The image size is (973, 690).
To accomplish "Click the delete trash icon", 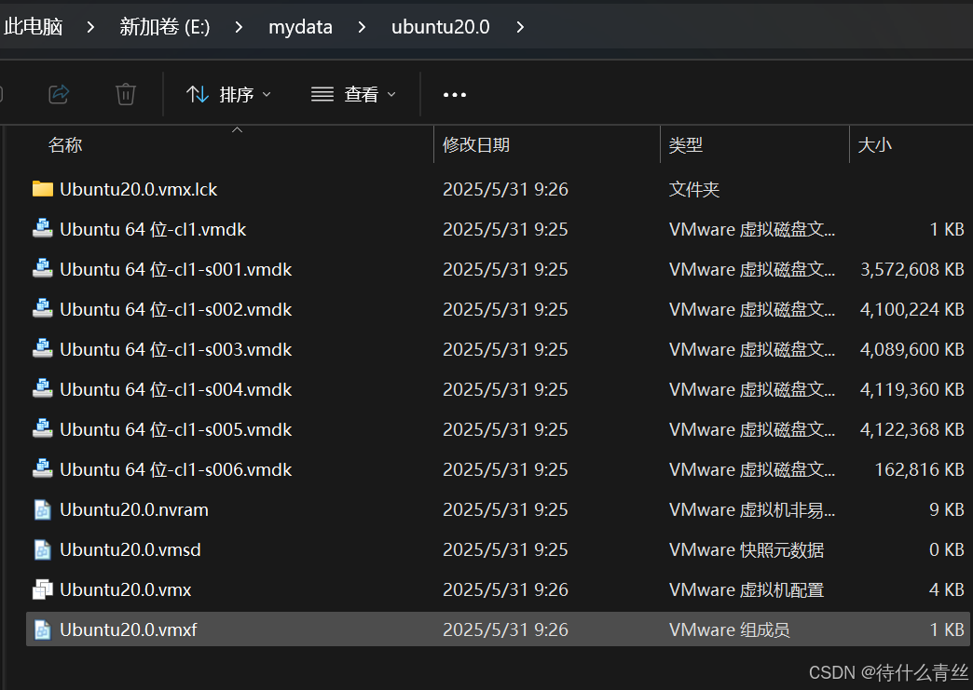I will (x=125, y=94).
